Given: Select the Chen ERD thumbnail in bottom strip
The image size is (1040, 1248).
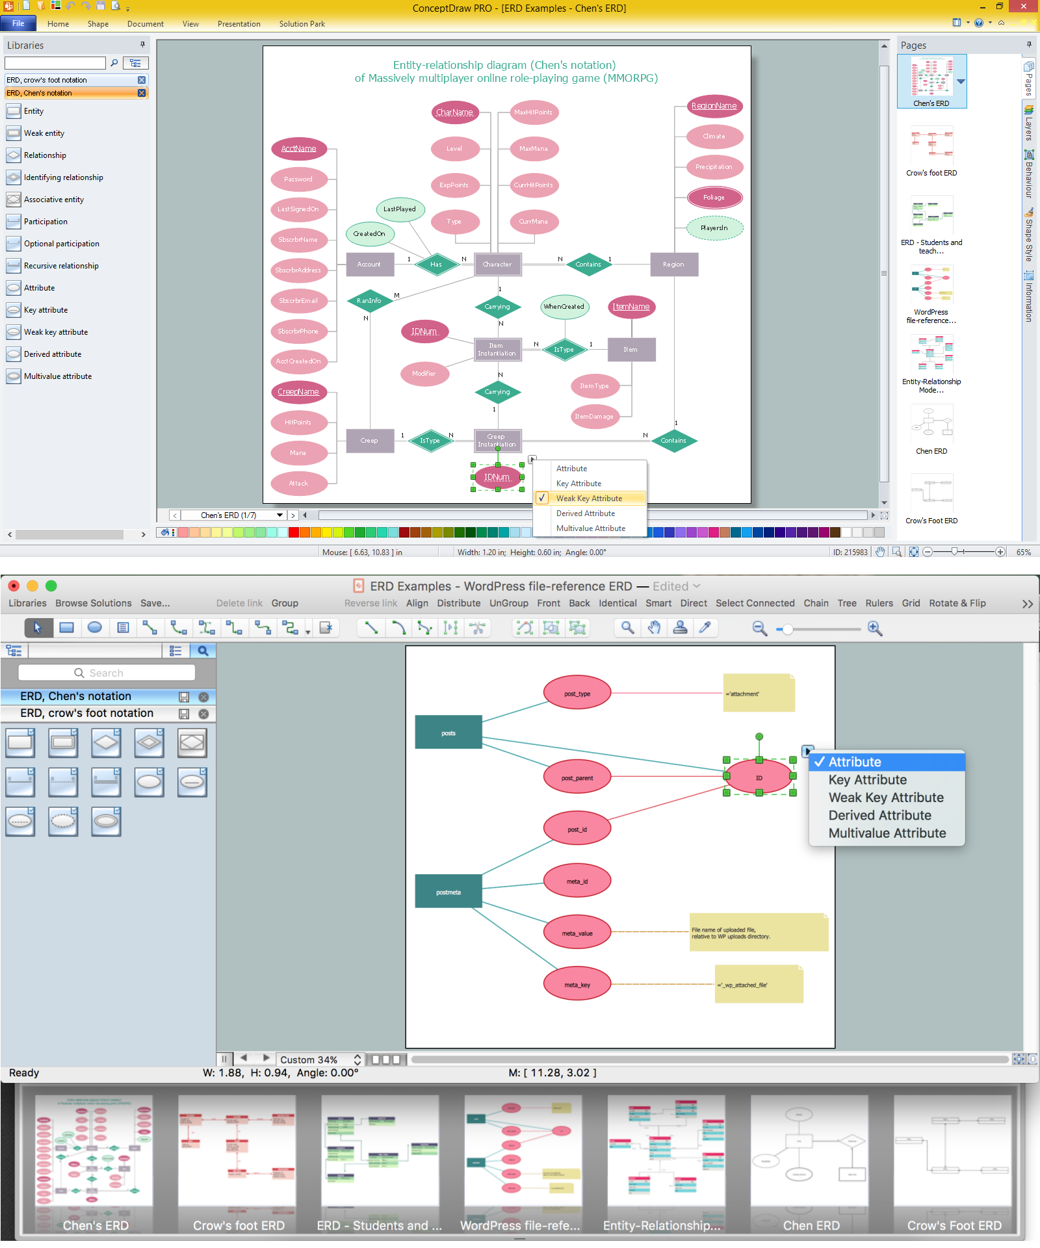Looking at the screenshot, I should tap(809, 1163).
